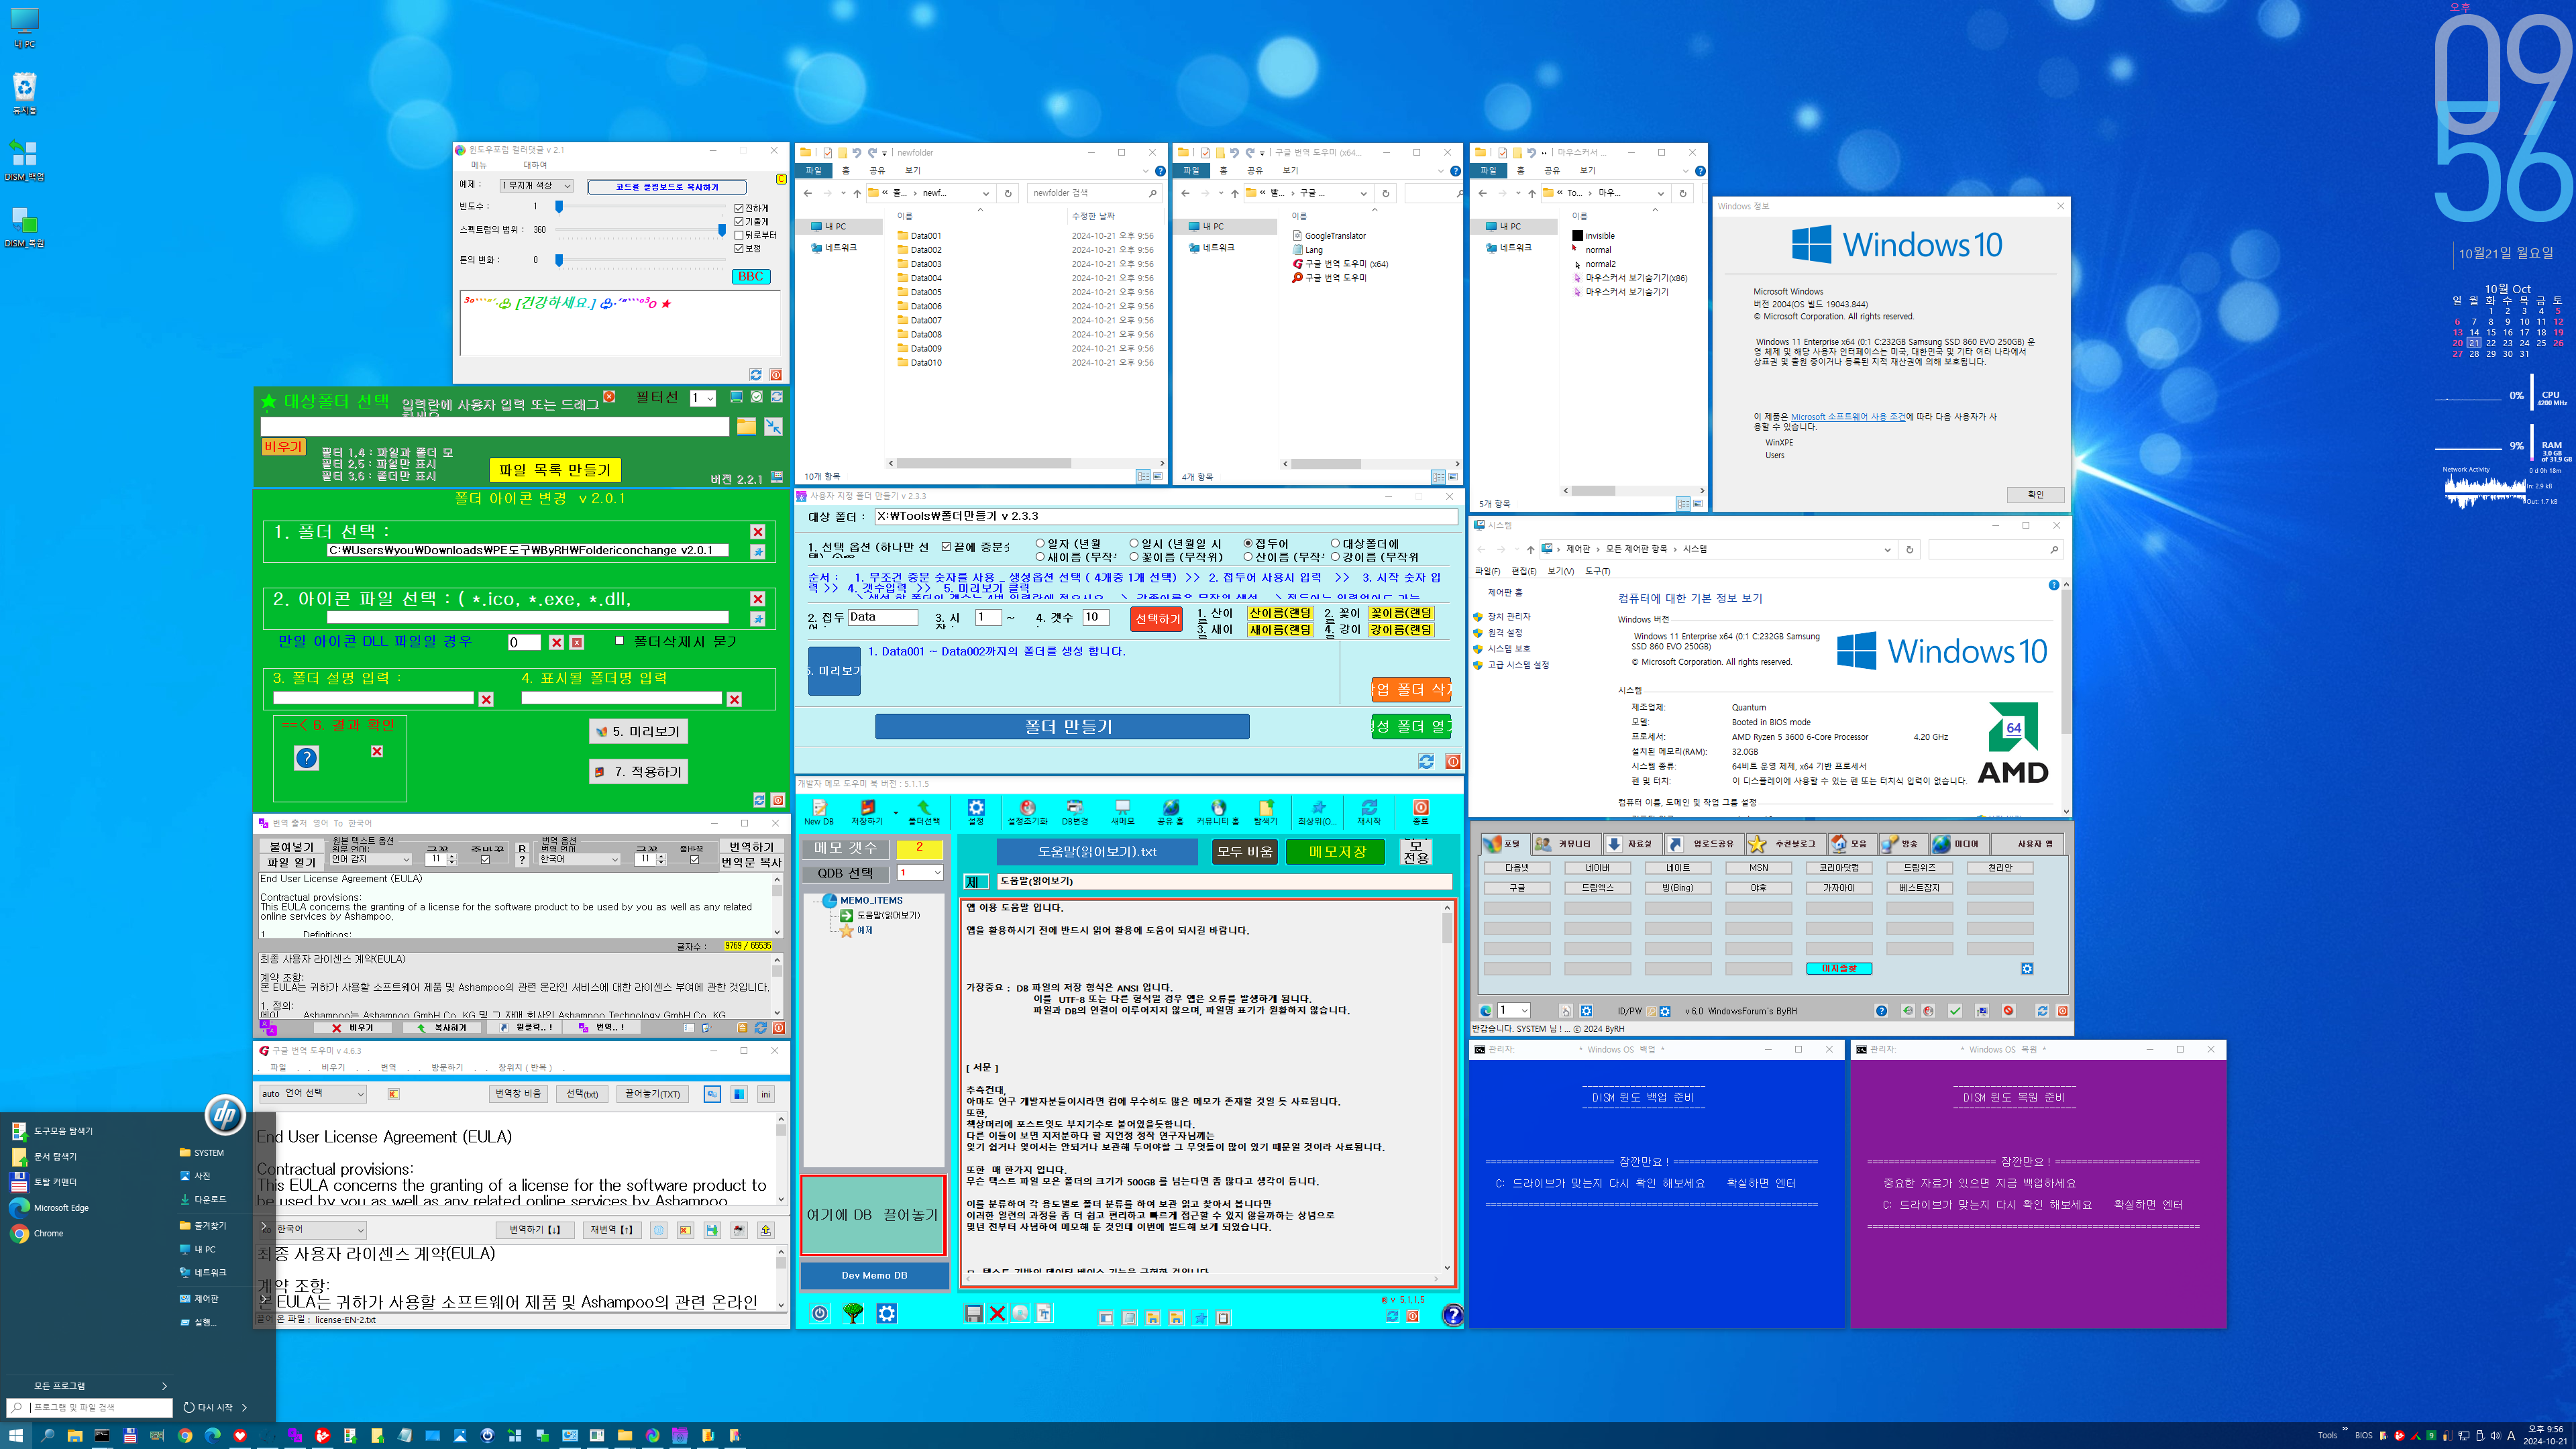This screenshot has width=2576, height=1449.
Task: Open Microsoft 소프트웨어 사용 조건 link
Action: (x=1848, y=417)
